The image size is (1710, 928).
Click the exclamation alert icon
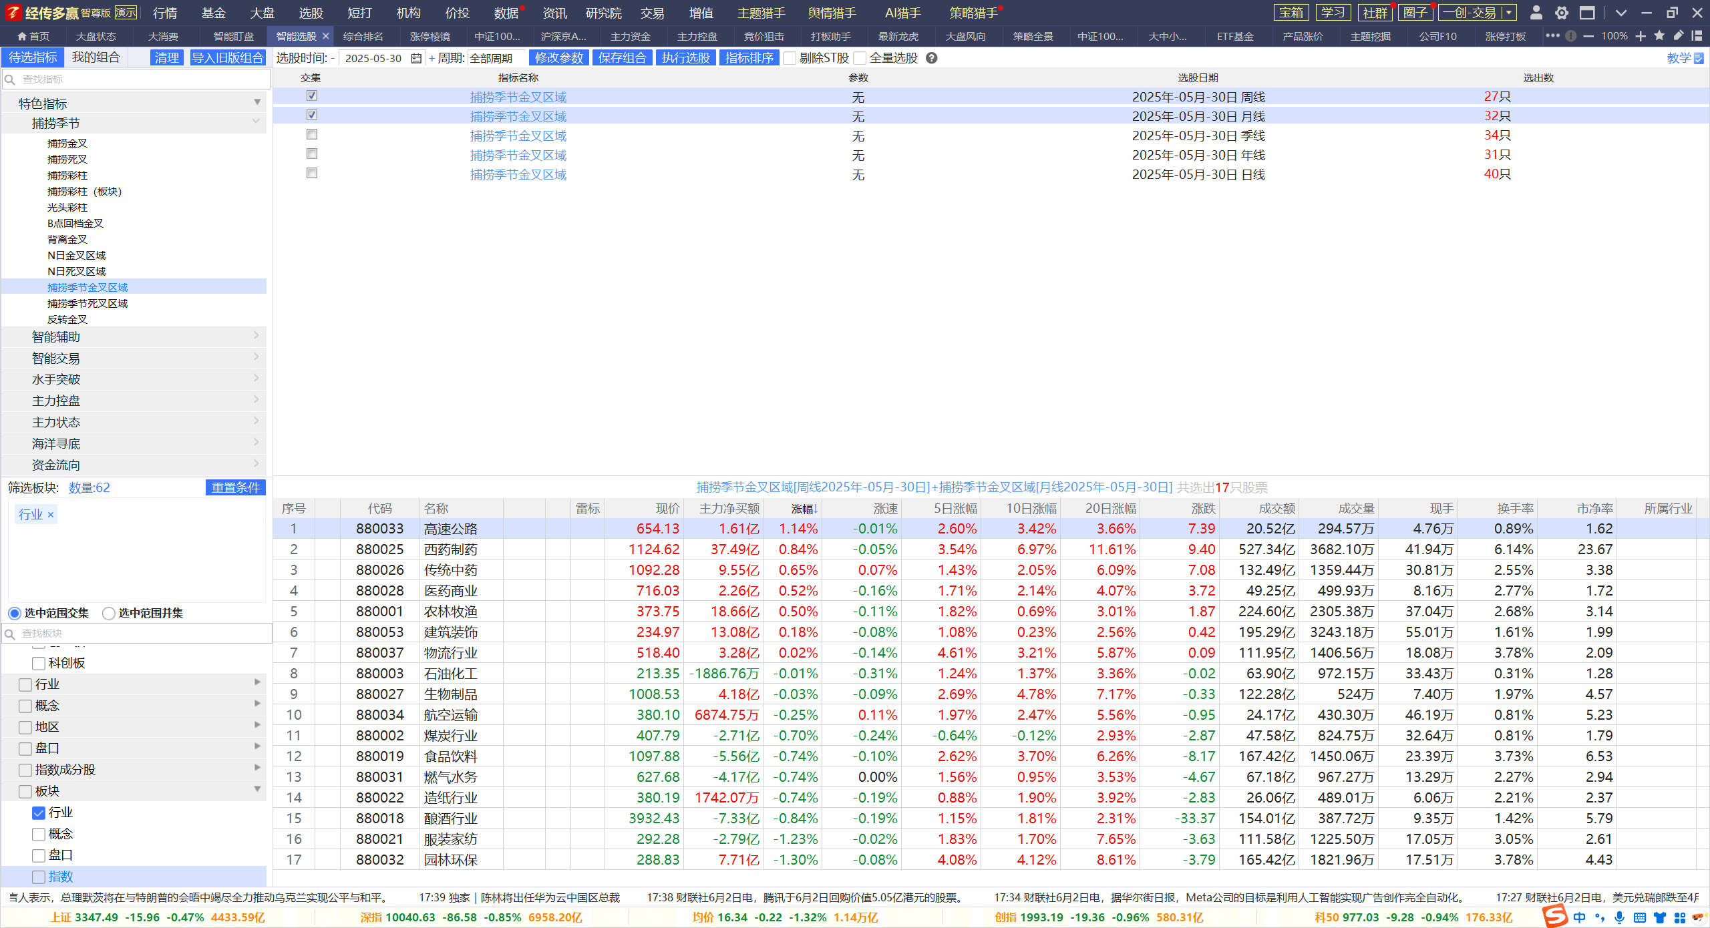click(1570, 36)
